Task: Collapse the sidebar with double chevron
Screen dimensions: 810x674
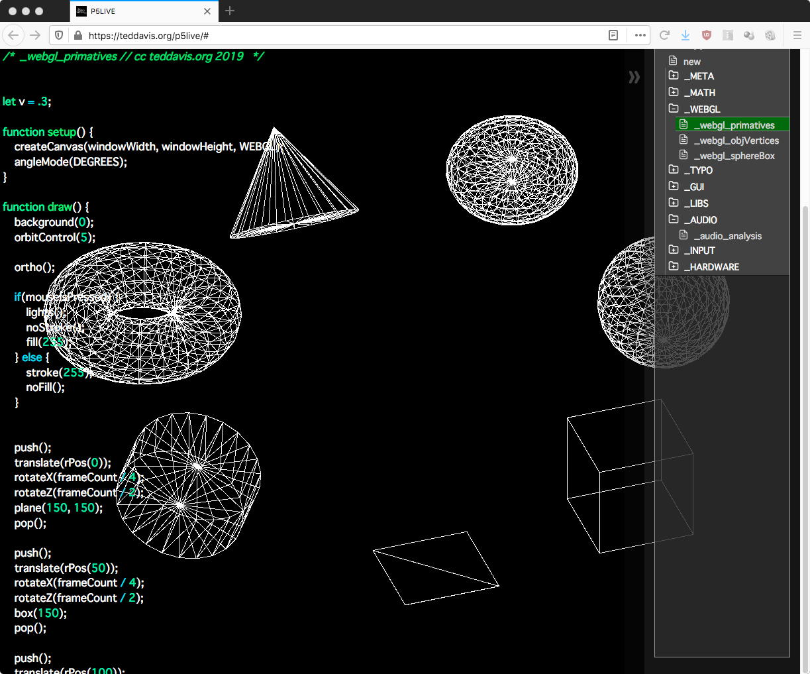Action: 634,77
